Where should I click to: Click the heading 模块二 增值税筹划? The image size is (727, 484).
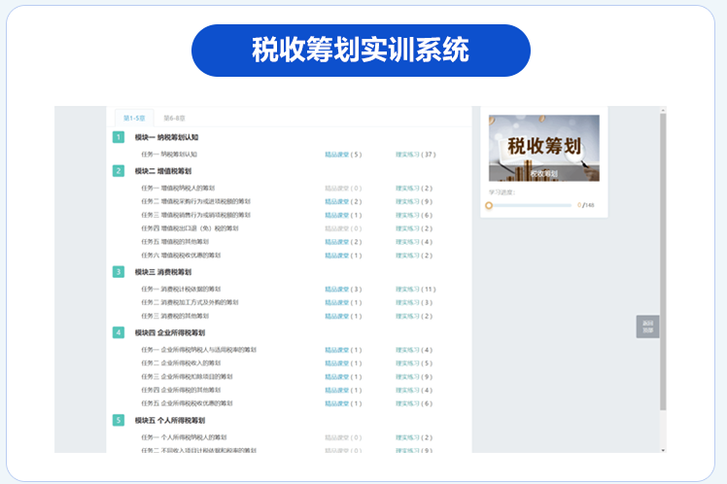tap(163, 171)
